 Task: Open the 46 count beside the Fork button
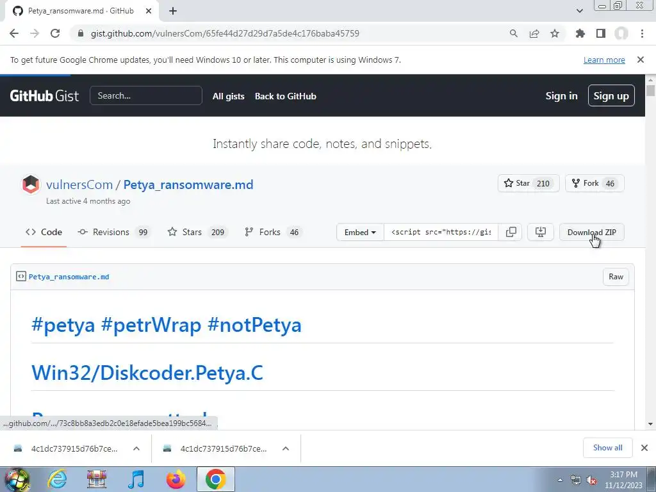(x=610, y=184)
